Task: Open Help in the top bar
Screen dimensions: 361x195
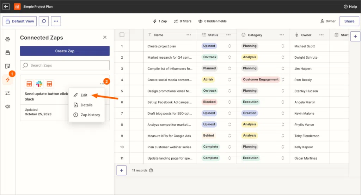Action: pos(350,7)
